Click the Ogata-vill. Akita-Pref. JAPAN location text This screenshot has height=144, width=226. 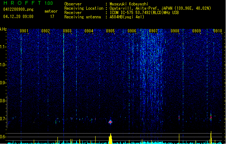pos(160,8)
